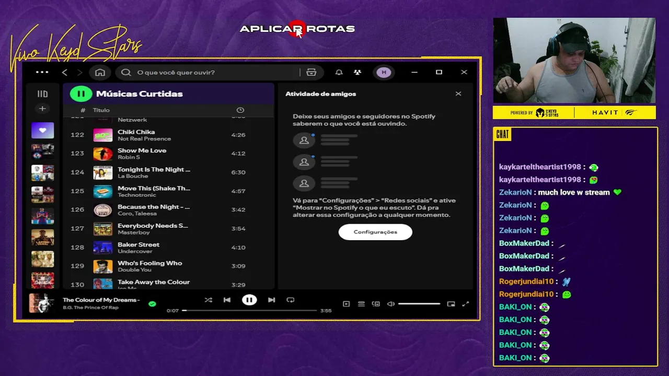669x376 pixels.
Task: Go forward using the right arrow
Action: pyautogui.click(x=80, y=72)
